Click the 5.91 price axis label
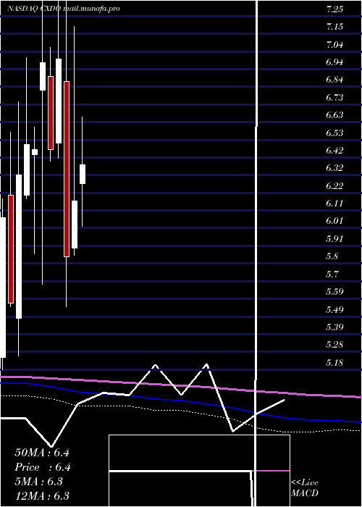Screen dimensions: 362x507 (x=334, y=238)
